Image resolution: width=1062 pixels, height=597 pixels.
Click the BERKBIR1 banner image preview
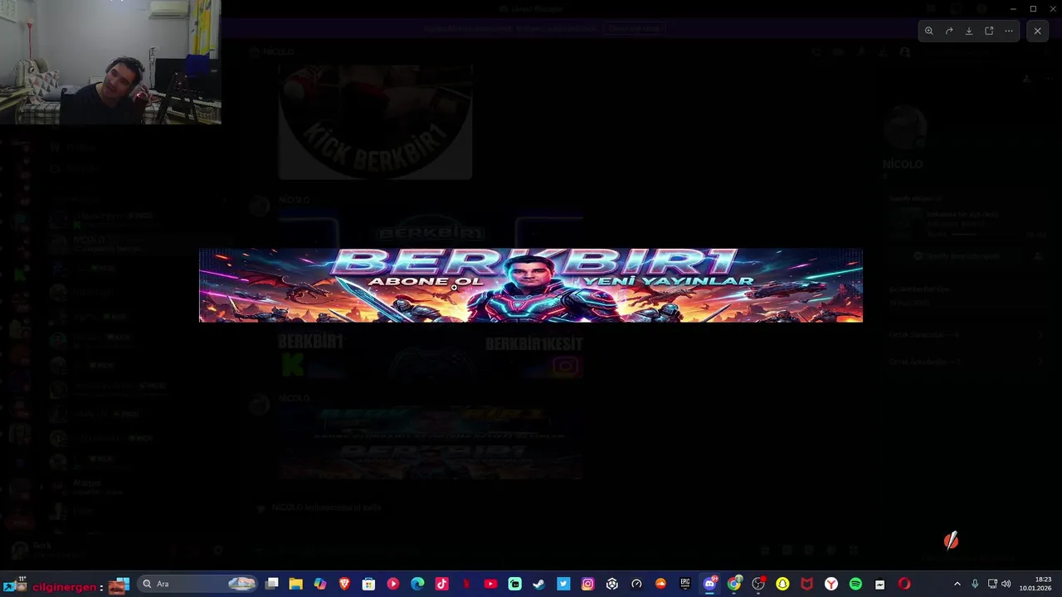[x=531, y=285]
